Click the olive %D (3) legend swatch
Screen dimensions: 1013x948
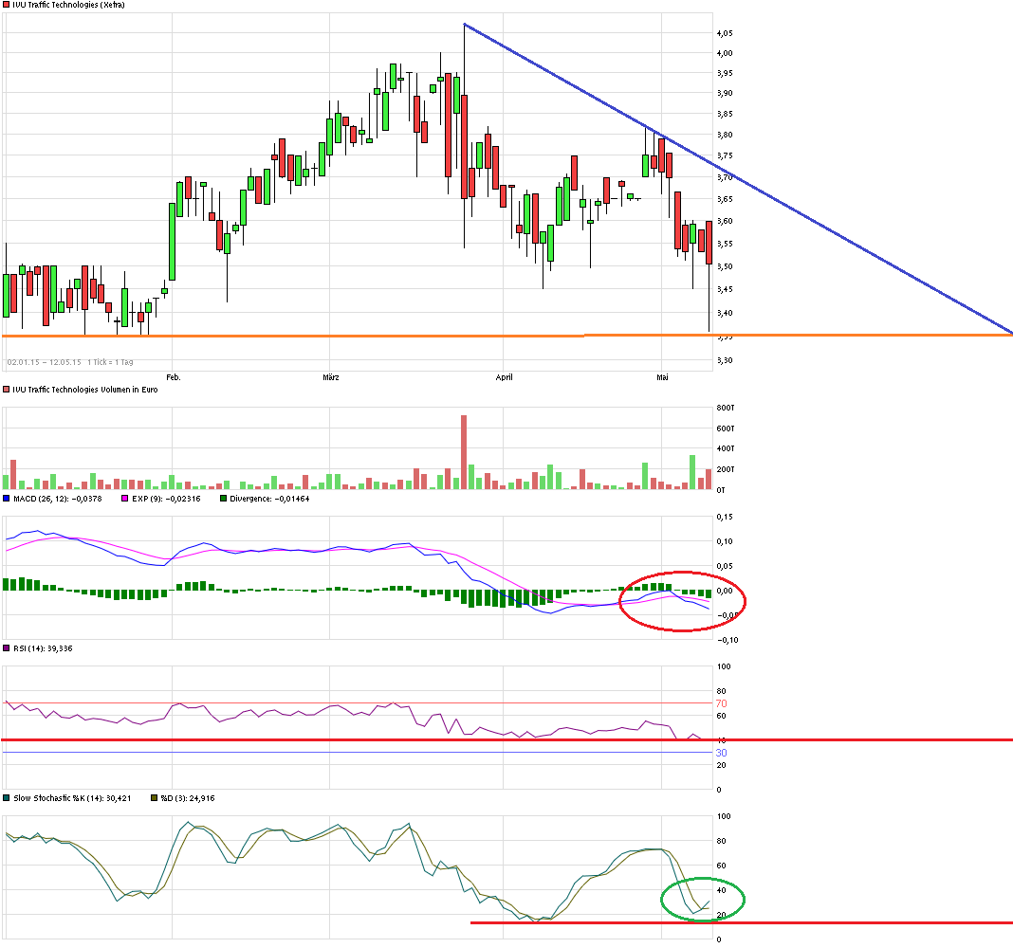click(x=154, y=798)
